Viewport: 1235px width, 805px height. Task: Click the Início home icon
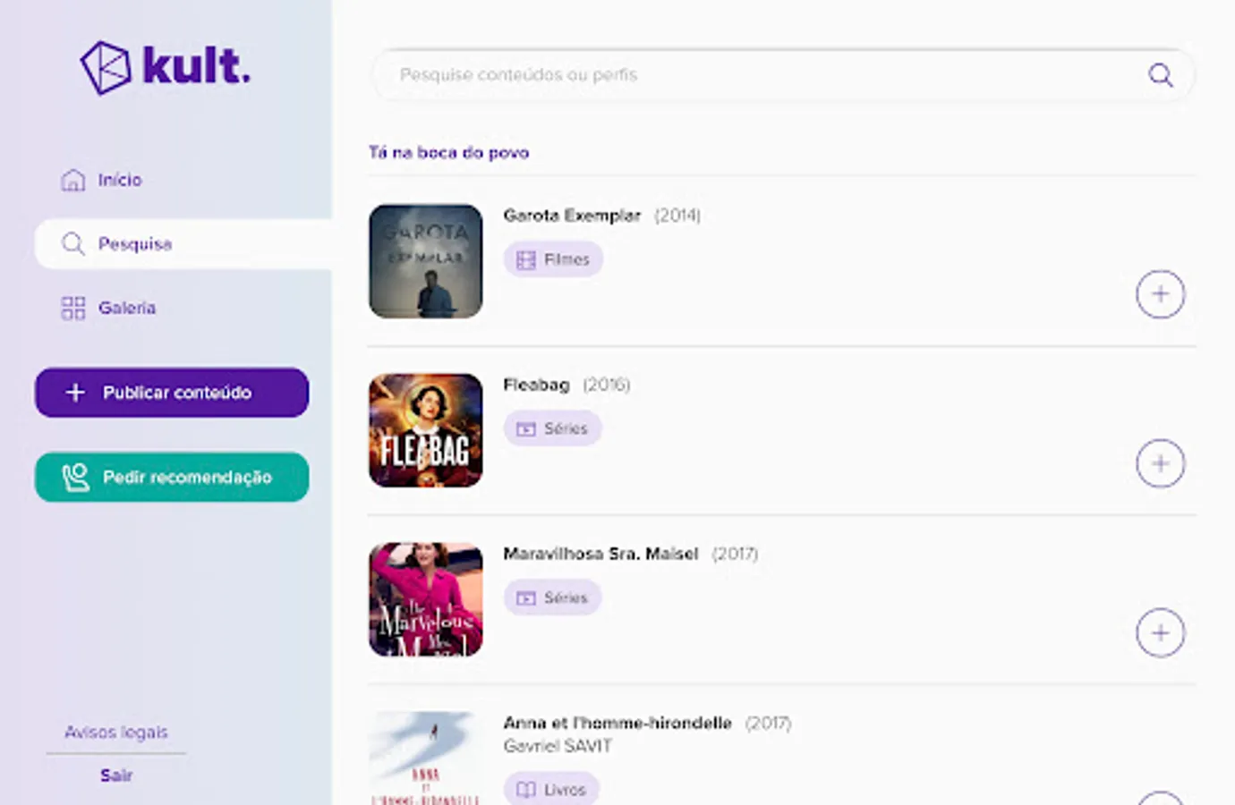(x=73, y=180)
